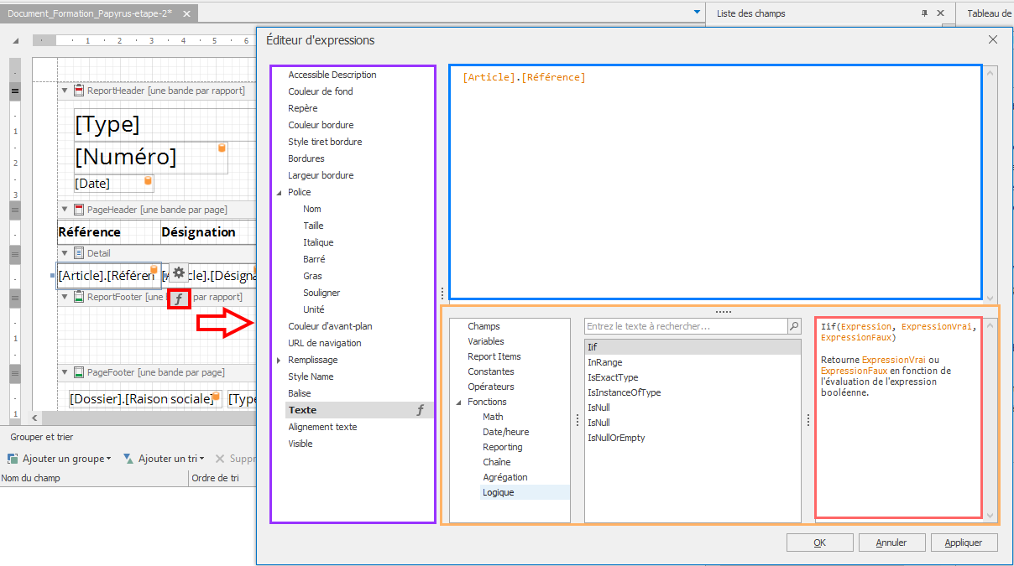Click in the function search text field
Image resolution: width=1014 pixels, height=566 pixels.
[684, 326]
